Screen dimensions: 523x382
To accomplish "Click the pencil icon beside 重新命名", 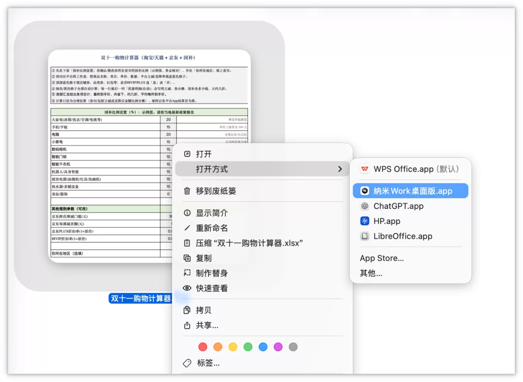I will 187,228.
